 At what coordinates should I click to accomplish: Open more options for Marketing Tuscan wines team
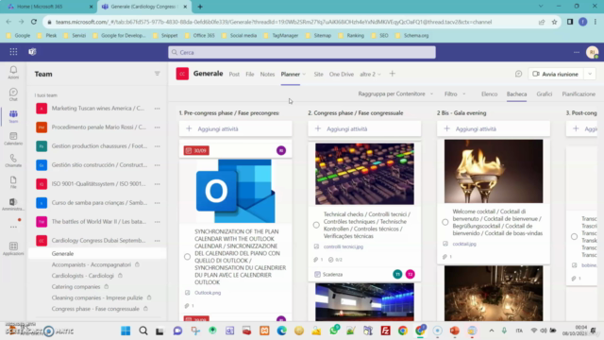[158, 109]
